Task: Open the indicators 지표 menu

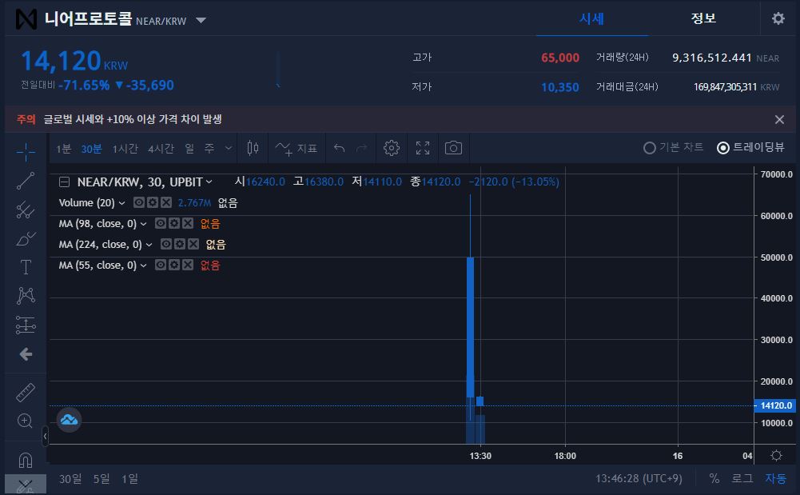Action: [x=297, y=149]
